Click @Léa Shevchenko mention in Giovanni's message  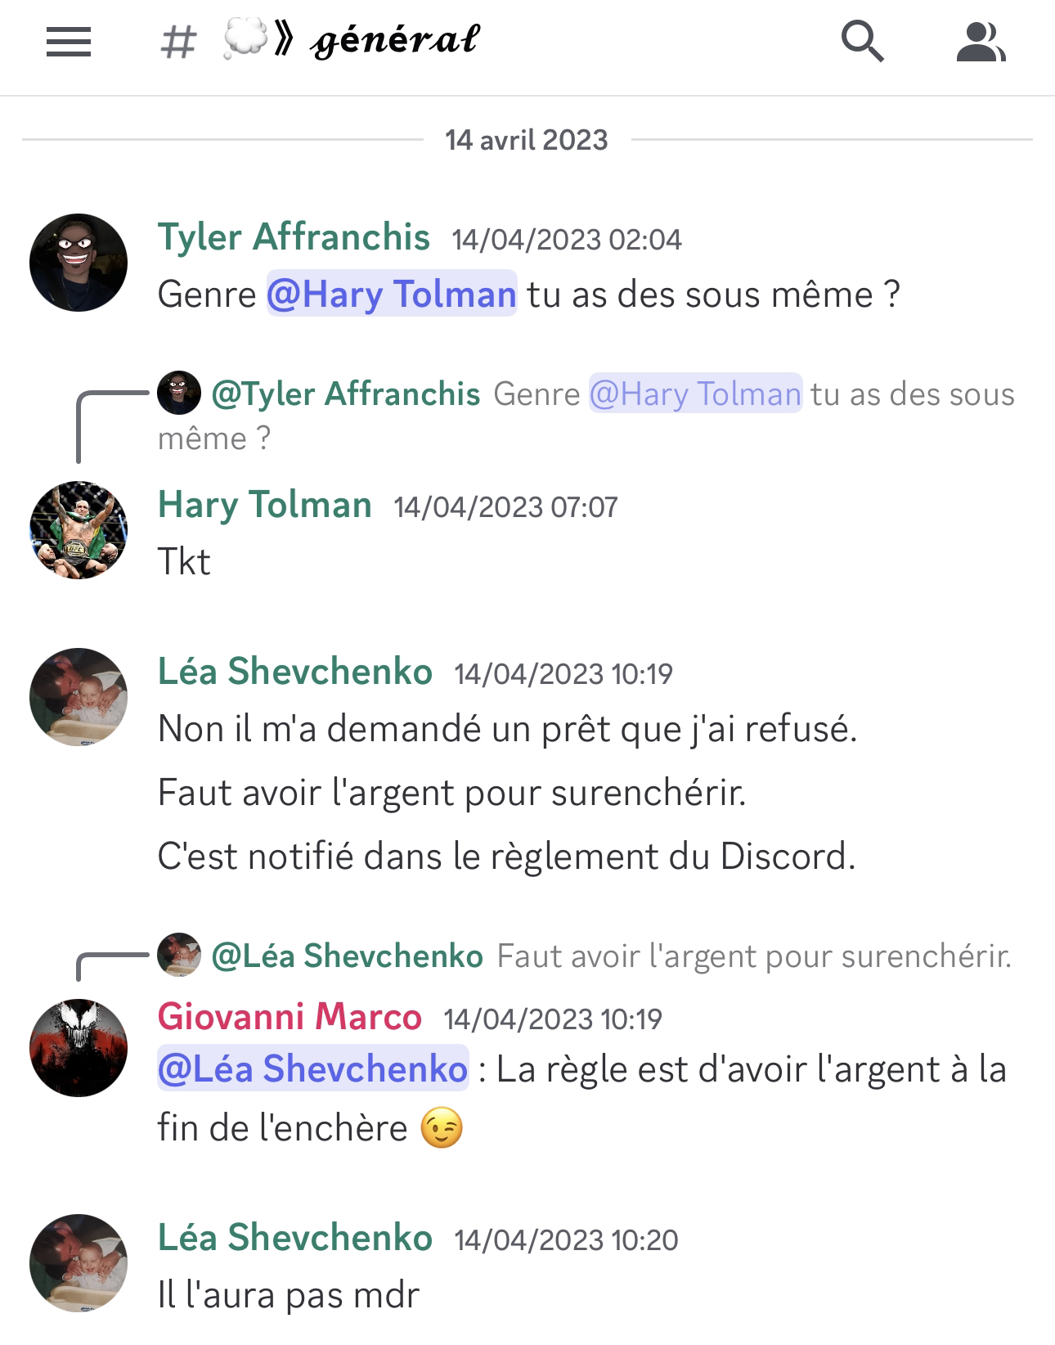tap(312, 1068)
